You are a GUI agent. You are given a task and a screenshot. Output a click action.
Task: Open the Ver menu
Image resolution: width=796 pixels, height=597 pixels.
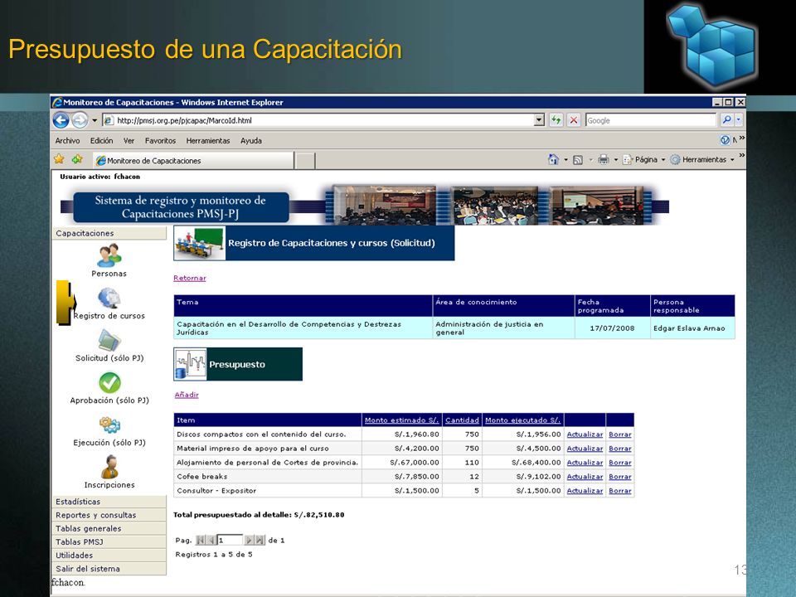click(x=129, y=141)
